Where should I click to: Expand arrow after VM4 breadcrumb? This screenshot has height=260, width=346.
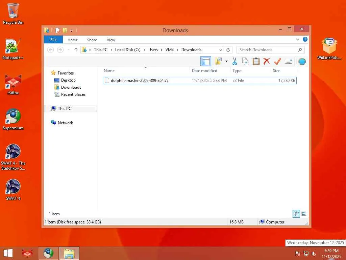[177, 50]
